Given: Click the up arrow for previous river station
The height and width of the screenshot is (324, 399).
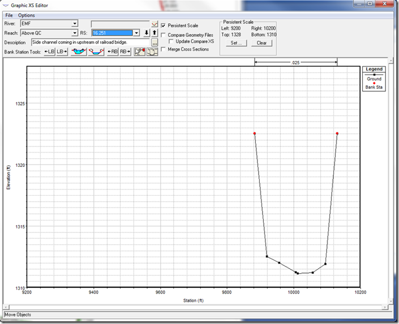Looking at the screenshot, I should 154,33.
